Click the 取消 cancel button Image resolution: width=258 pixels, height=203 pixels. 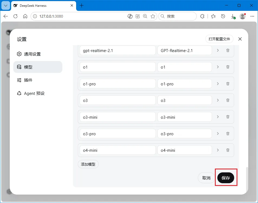click(x=206, y=178)
